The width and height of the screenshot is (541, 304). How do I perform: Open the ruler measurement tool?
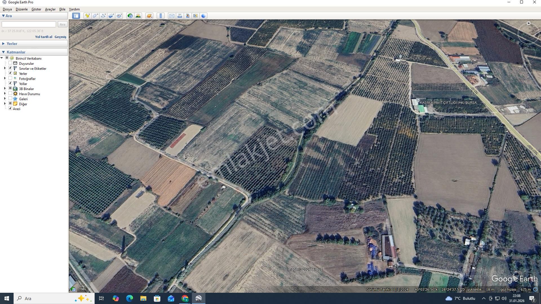tap(161, 16)
